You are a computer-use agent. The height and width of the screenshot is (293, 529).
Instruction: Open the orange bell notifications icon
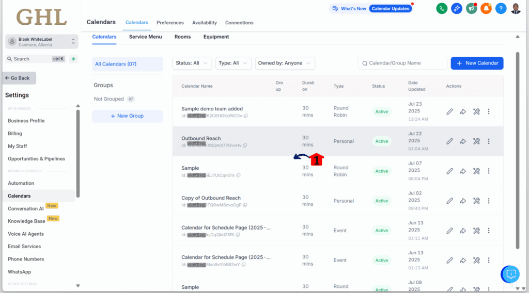pos(486,8)
